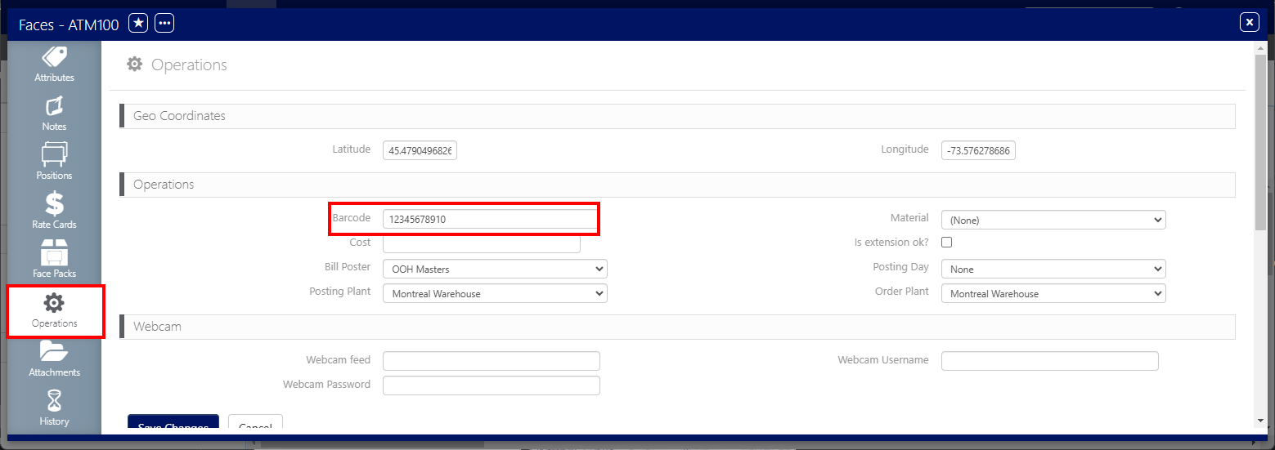Enable the 'Is extension ok?' checkbox
The height and width of the screenshot is (450, 1275).
(946, 243)
